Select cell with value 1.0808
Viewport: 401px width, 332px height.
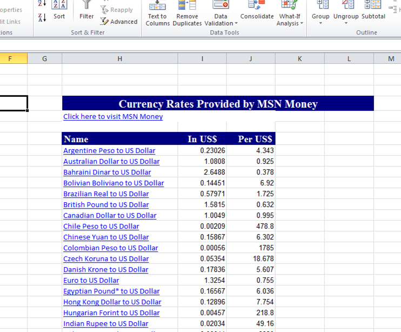[202, 161]
